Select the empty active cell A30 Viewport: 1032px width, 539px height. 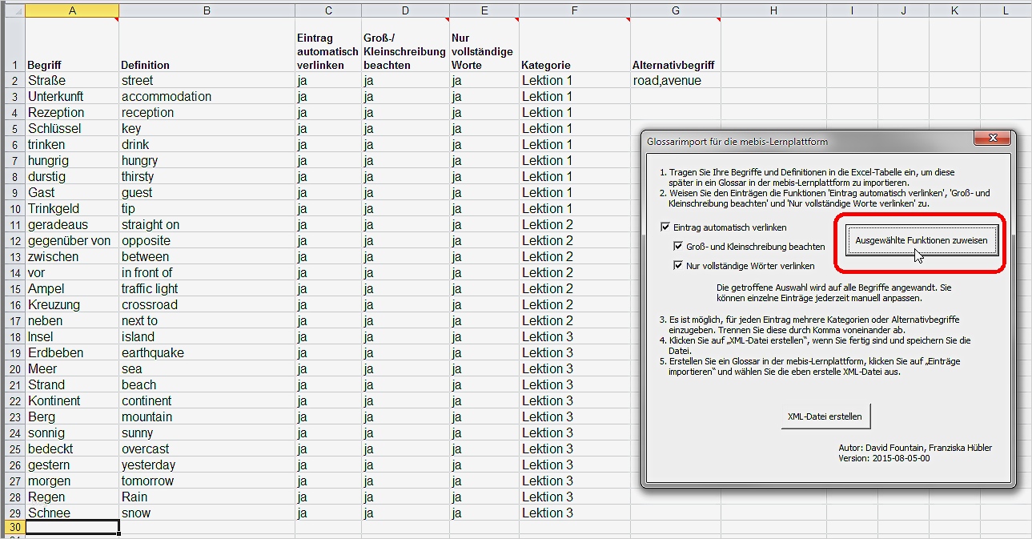[x=71, y=528]
